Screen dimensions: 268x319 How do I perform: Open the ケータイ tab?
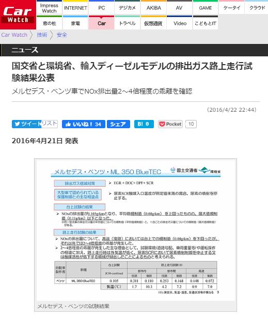(x=232, y=8)
